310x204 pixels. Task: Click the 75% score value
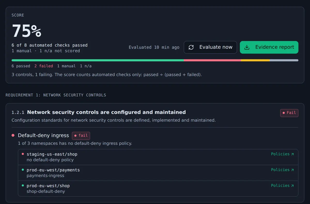pos(27,31)
